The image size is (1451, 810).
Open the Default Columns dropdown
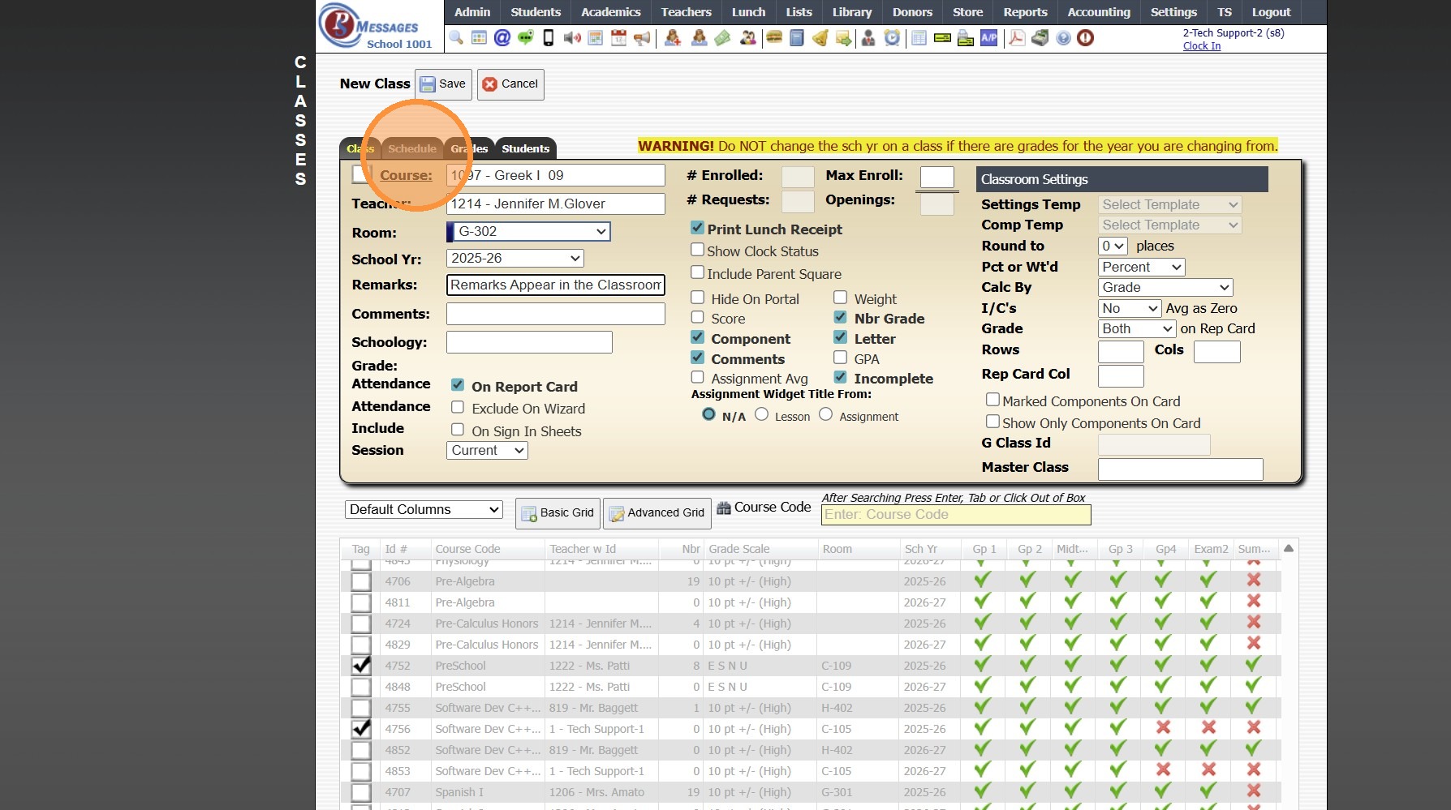pos(424,510)
